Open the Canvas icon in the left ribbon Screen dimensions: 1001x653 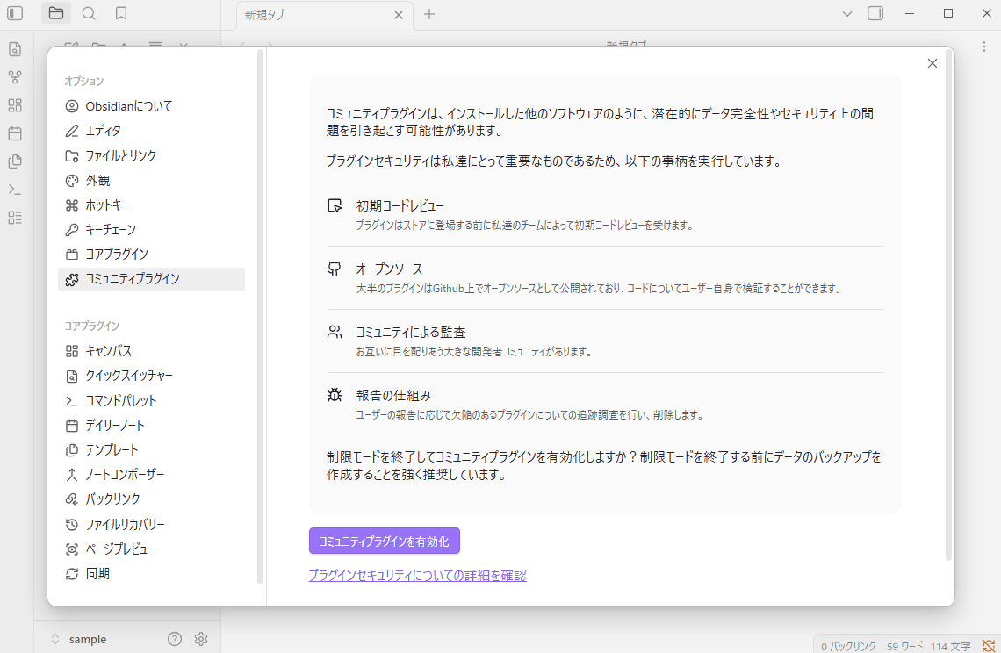point(14,105)
